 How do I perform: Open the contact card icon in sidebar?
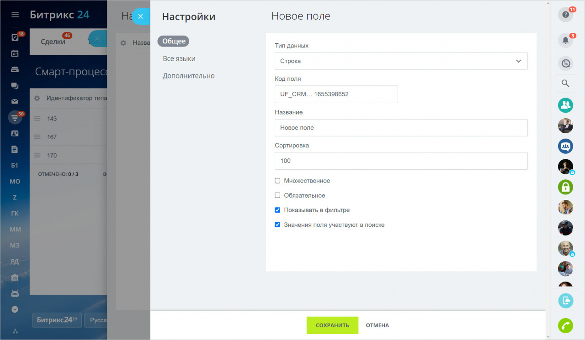15,133
